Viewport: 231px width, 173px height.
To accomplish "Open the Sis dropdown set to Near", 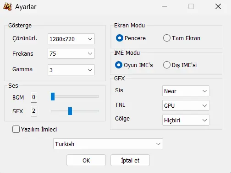I will click(186, 91).
